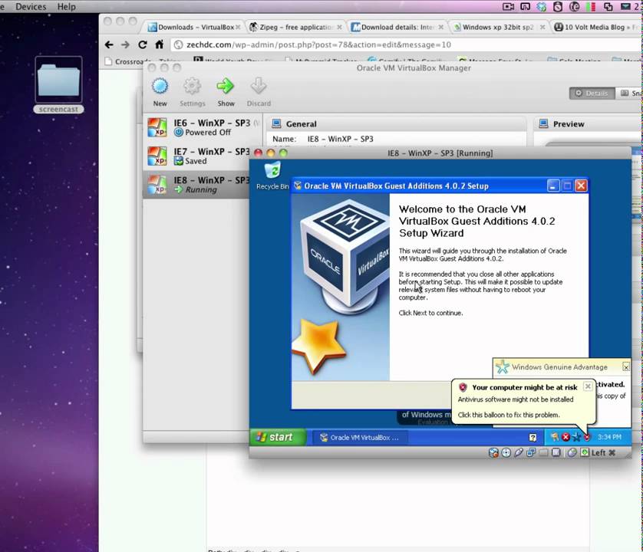Click the browser back arrow

coord(109,44)
